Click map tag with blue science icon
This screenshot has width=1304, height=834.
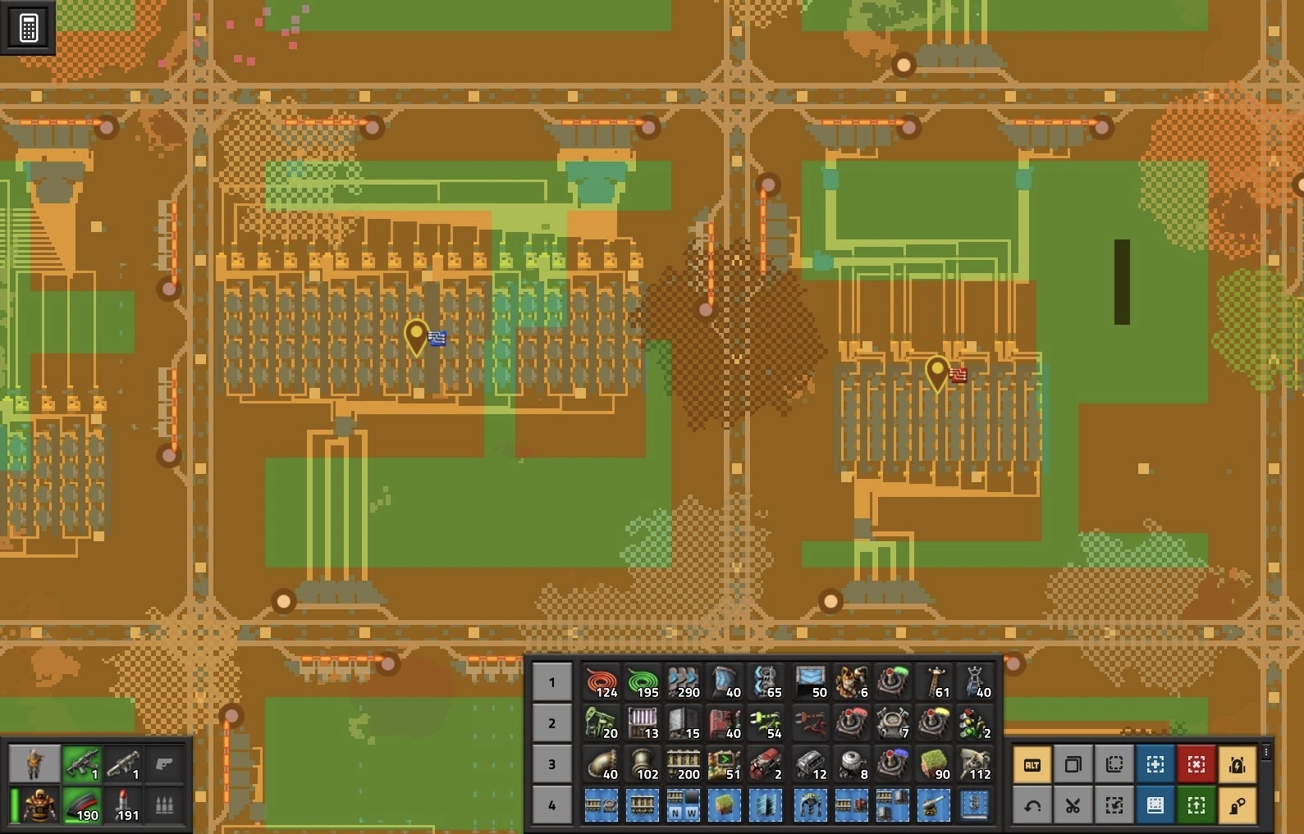(x=417, y=336)
